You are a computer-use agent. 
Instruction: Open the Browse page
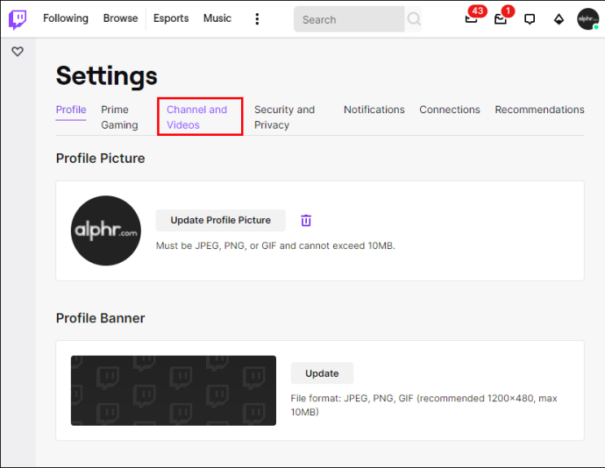[120, 18]
